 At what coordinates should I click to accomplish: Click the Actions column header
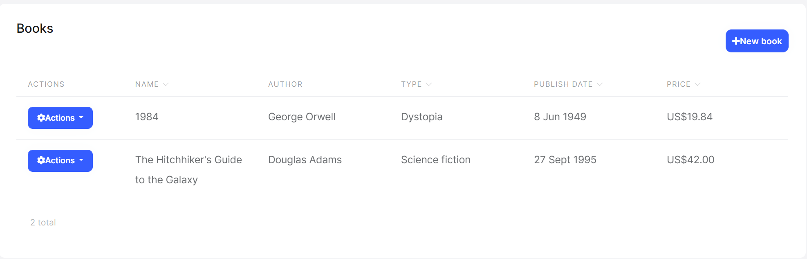tap(46, 84)
